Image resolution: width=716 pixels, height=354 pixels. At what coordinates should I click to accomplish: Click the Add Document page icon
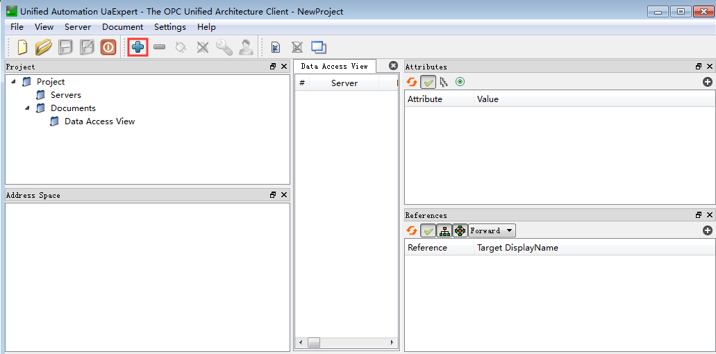pyautogui.click(x=275, y=47)
